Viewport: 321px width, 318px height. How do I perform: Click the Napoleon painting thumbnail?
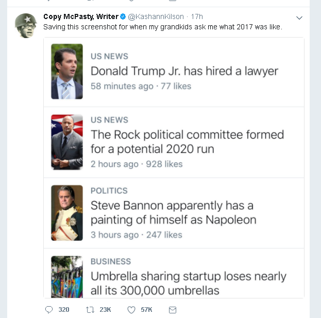67,213
